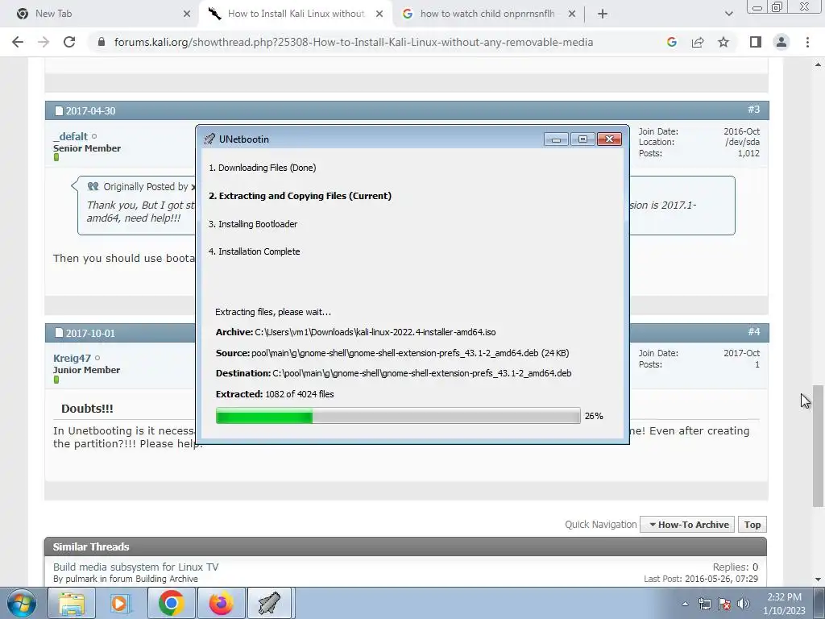
Task: Launch Windows Media Player from the taskbar
Action: tap(121, 603)
